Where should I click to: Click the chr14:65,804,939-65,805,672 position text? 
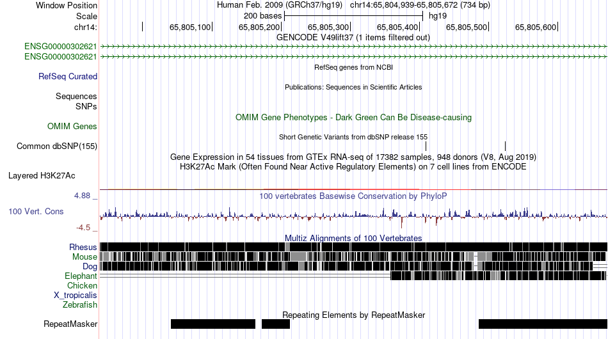pos(420,5)
